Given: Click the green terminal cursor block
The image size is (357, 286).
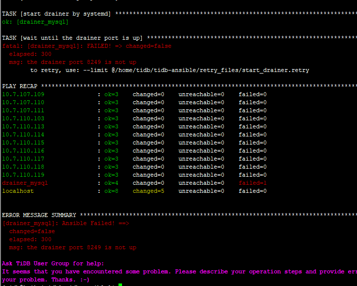Looking at the screenshot, I should coord(120,284).
